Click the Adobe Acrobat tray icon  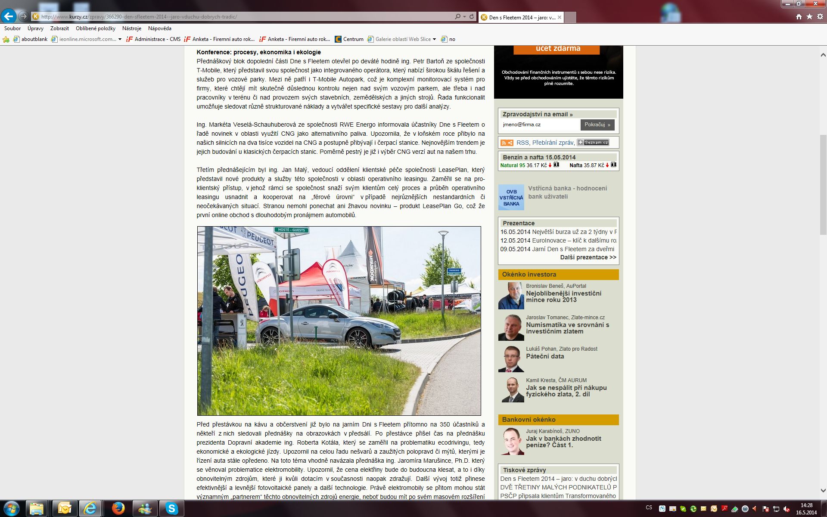(x=724, y=509)
